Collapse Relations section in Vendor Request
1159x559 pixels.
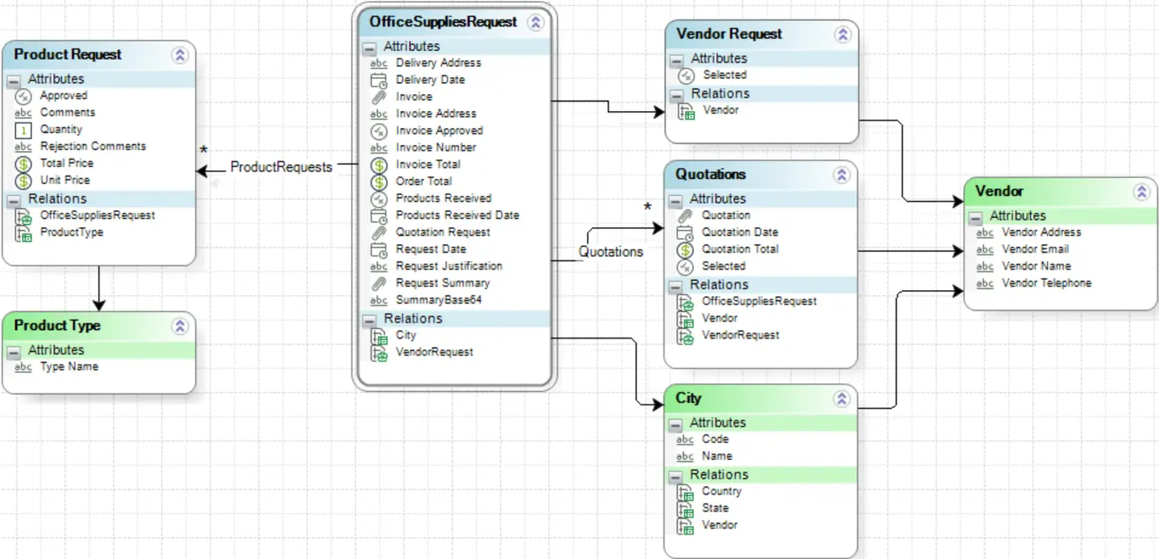coord(676,95)
